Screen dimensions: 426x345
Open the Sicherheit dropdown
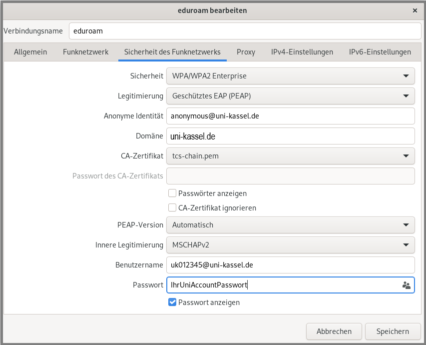coord(290,76)
